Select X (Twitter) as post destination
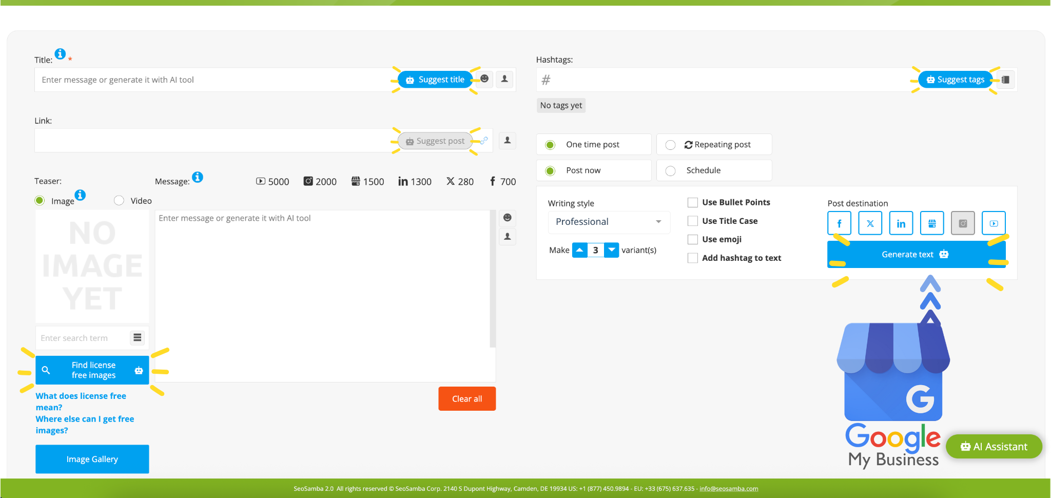Image resolution: width=1051 pixels, height=498 pixels. pos(870,223)
